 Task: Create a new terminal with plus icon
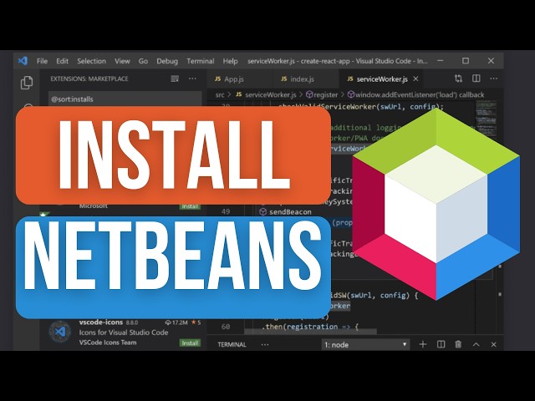tap(423, 344)
